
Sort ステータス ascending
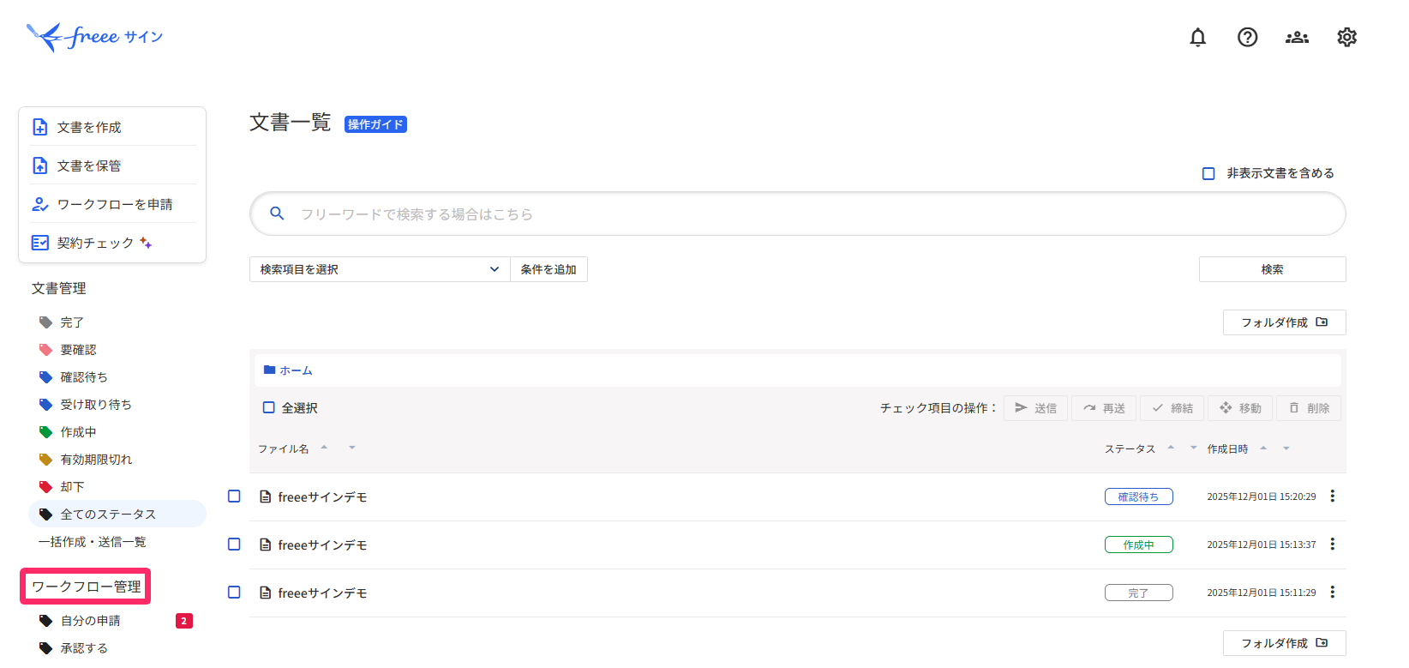tap(1171, 448)
